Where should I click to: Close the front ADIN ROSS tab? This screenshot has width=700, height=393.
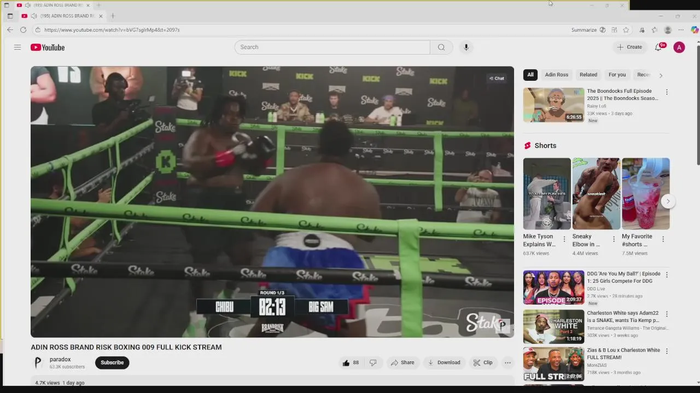pyautogui.click(x=101, y=16)
